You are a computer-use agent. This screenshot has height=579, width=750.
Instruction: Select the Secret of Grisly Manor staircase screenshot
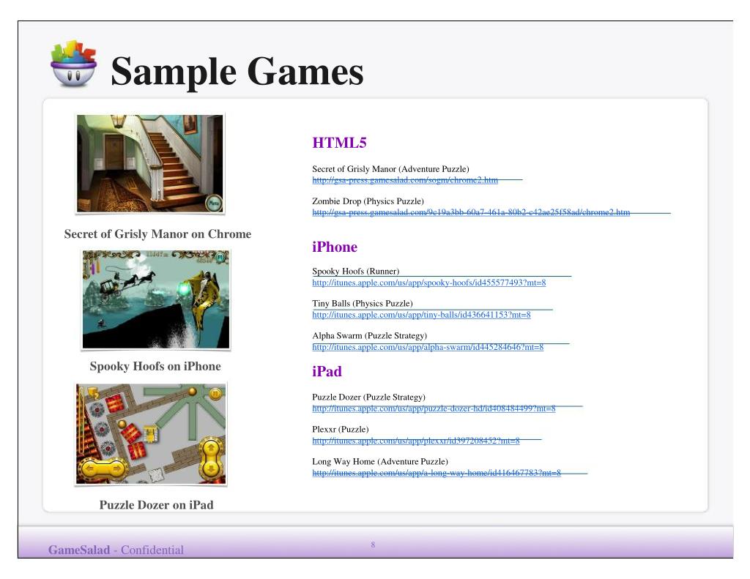(150, 163)
